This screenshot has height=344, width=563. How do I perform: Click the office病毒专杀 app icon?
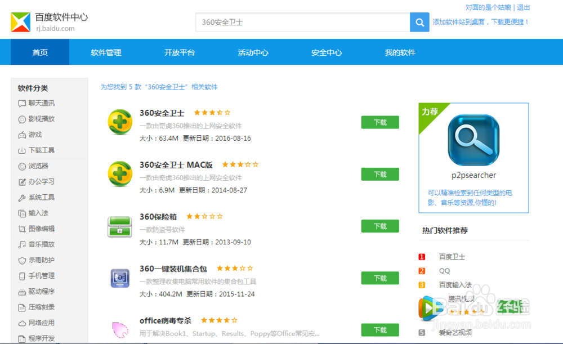(120, 329)
